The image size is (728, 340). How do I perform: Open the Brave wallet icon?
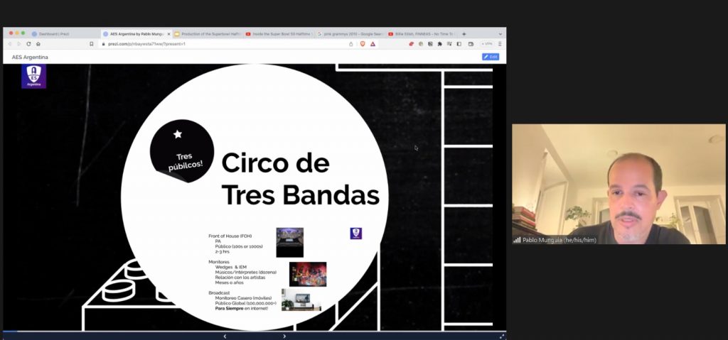(471, 44)
